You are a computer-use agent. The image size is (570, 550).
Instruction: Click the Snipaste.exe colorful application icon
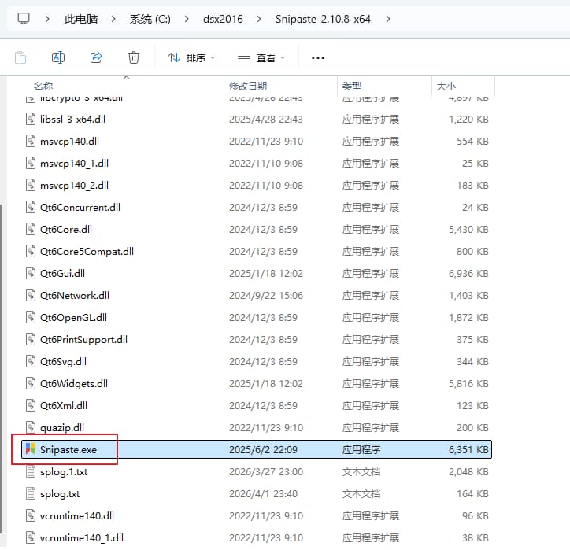[30, 450]
